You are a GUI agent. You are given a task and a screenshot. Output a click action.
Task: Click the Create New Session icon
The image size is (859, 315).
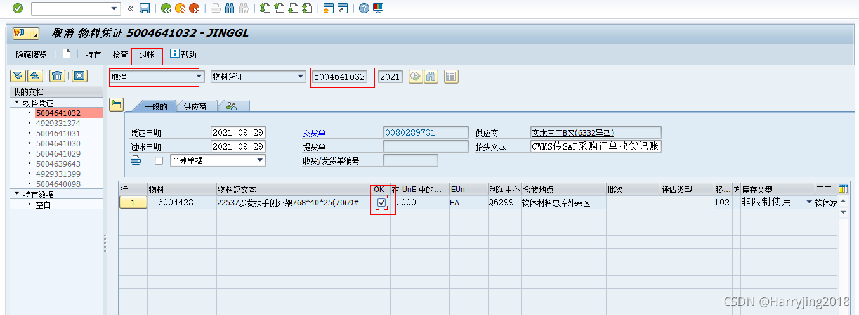[x=329, y=8]
